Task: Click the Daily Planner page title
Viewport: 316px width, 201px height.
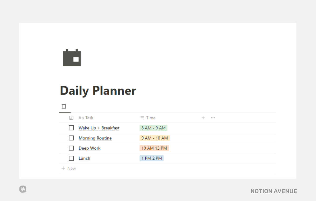Action: [x=98, y=90]
